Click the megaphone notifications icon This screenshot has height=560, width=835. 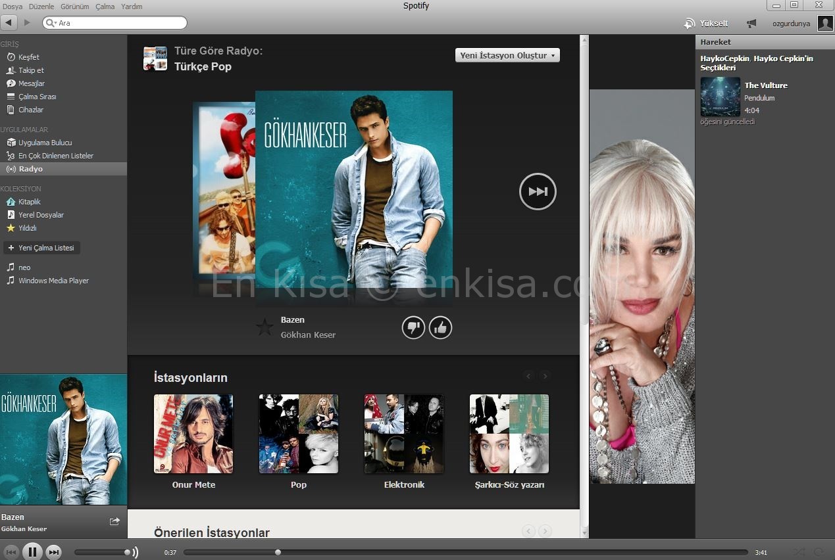coord(751,24)
